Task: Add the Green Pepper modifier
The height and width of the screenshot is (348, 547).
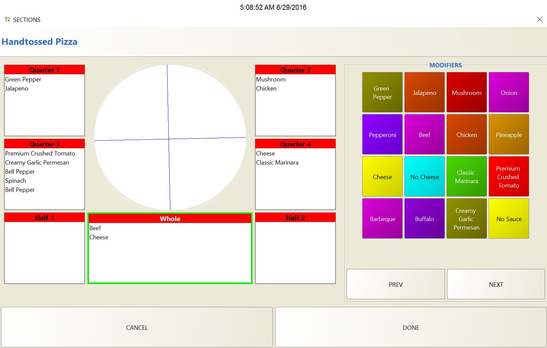Action: point(382,92)
